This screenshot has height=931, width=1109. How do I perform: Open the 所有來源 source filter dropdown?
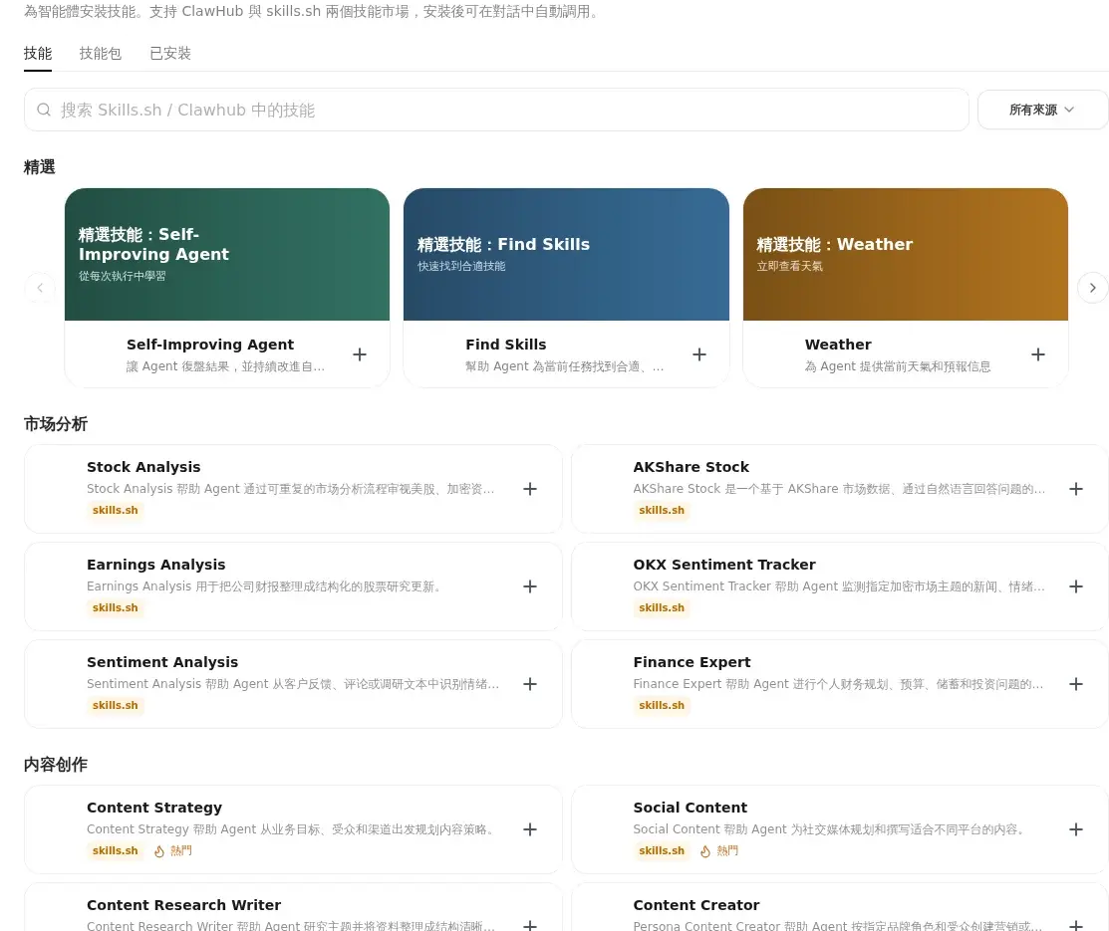tap(1042, 110)
